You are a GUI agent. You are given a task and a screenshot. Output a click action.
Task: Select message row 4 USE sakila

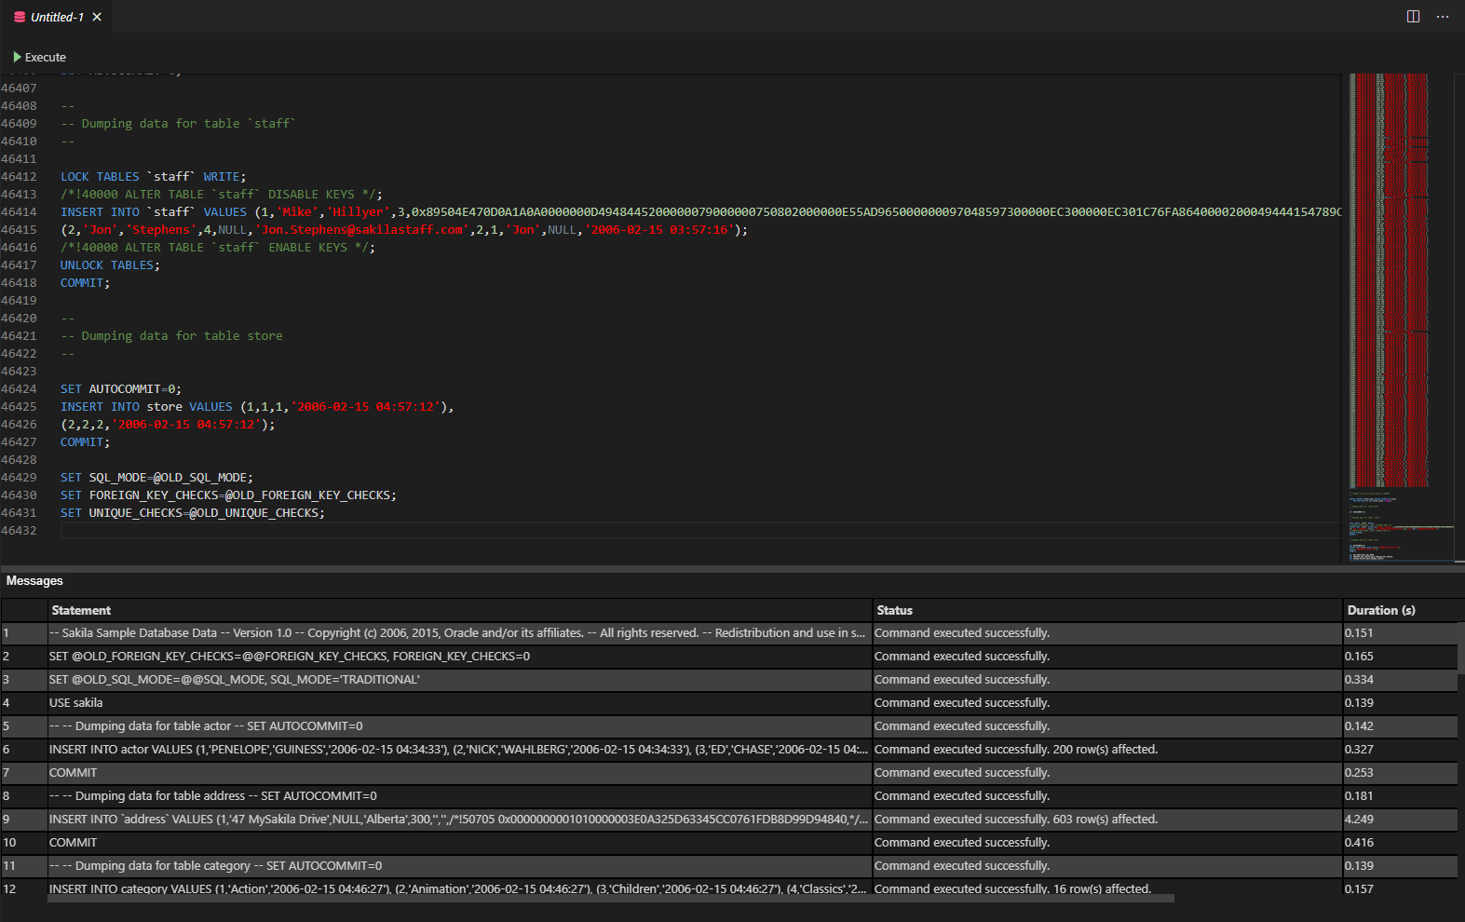point(76,703)
